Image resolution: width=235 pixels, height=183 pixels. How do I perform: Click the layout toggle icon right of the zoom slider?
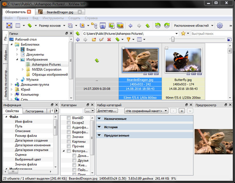pyautogui.click(x=229, y=39)
